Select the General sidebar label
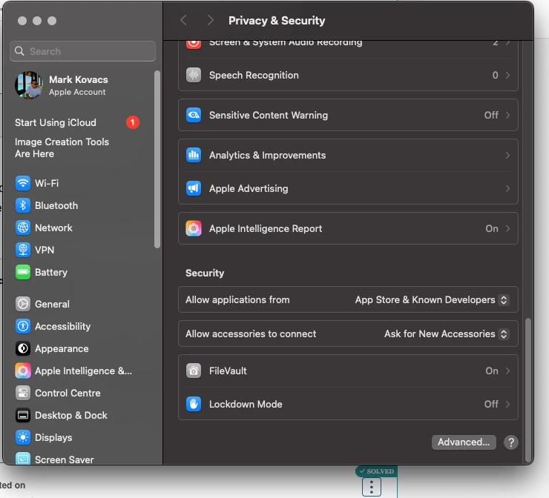 point(52,304)
